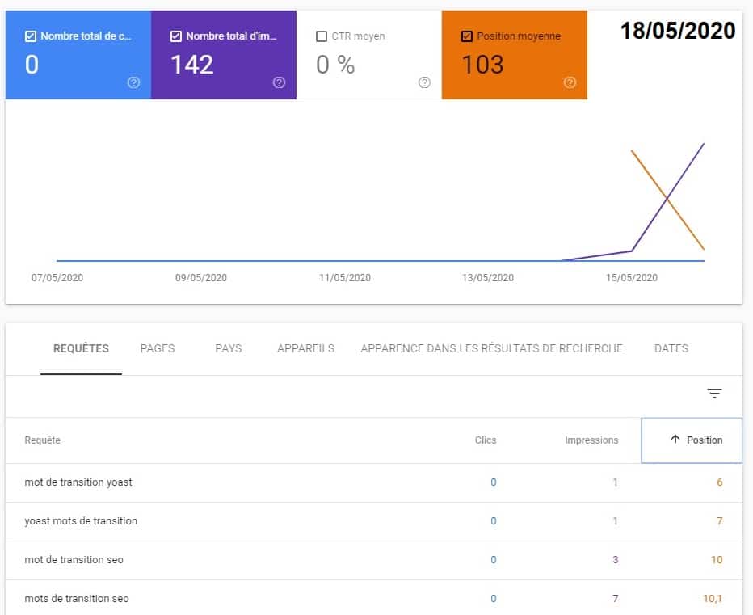Click the 0 % average CTR value
The height and width of the screenshot is (615, 753).
pos(335,65)
